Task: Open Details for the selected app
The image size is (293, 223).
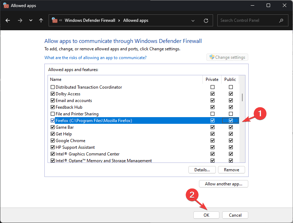Action: [202, 170]
